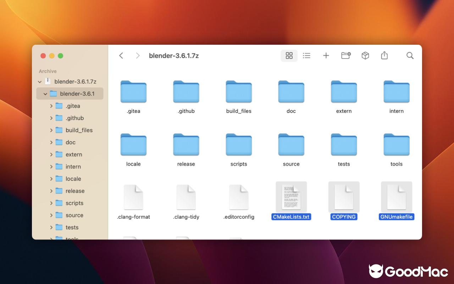Screen dimensions: 454x284
Task: Open the CMakeLists.txt file
Action: (x=291, y=197)
